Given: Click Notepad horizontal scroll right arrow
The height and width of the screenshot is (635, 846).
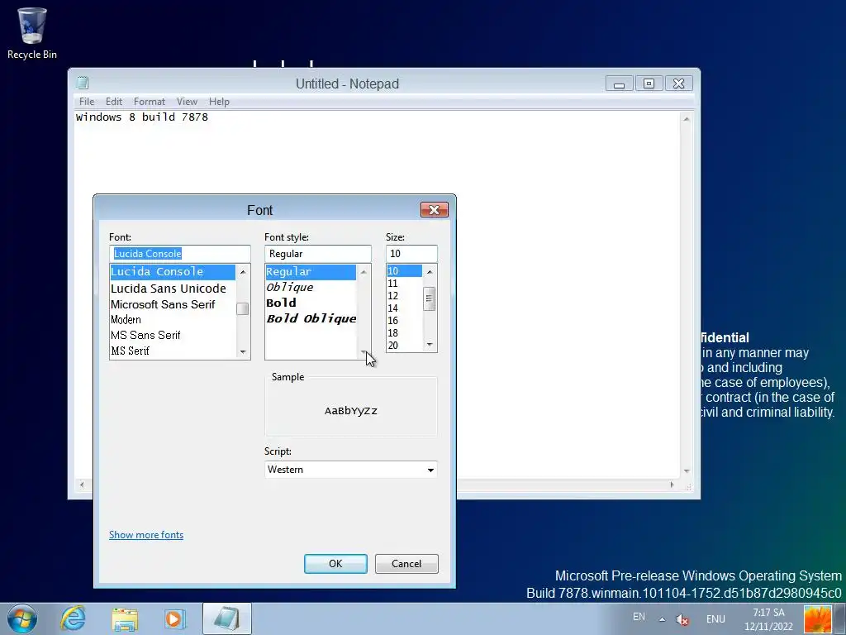Looking at the screenshot, I should tap(673, 485).
